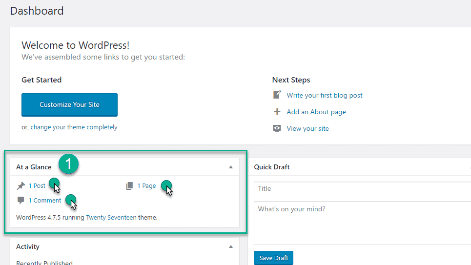471x265 pixels.
Task: Open the 1 Comment link
Action: 45,201
